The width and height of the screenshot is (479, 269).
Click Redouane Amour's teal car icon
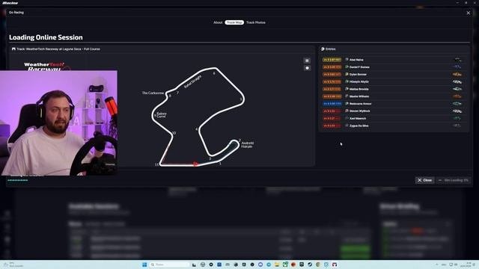tap(457, 104)
